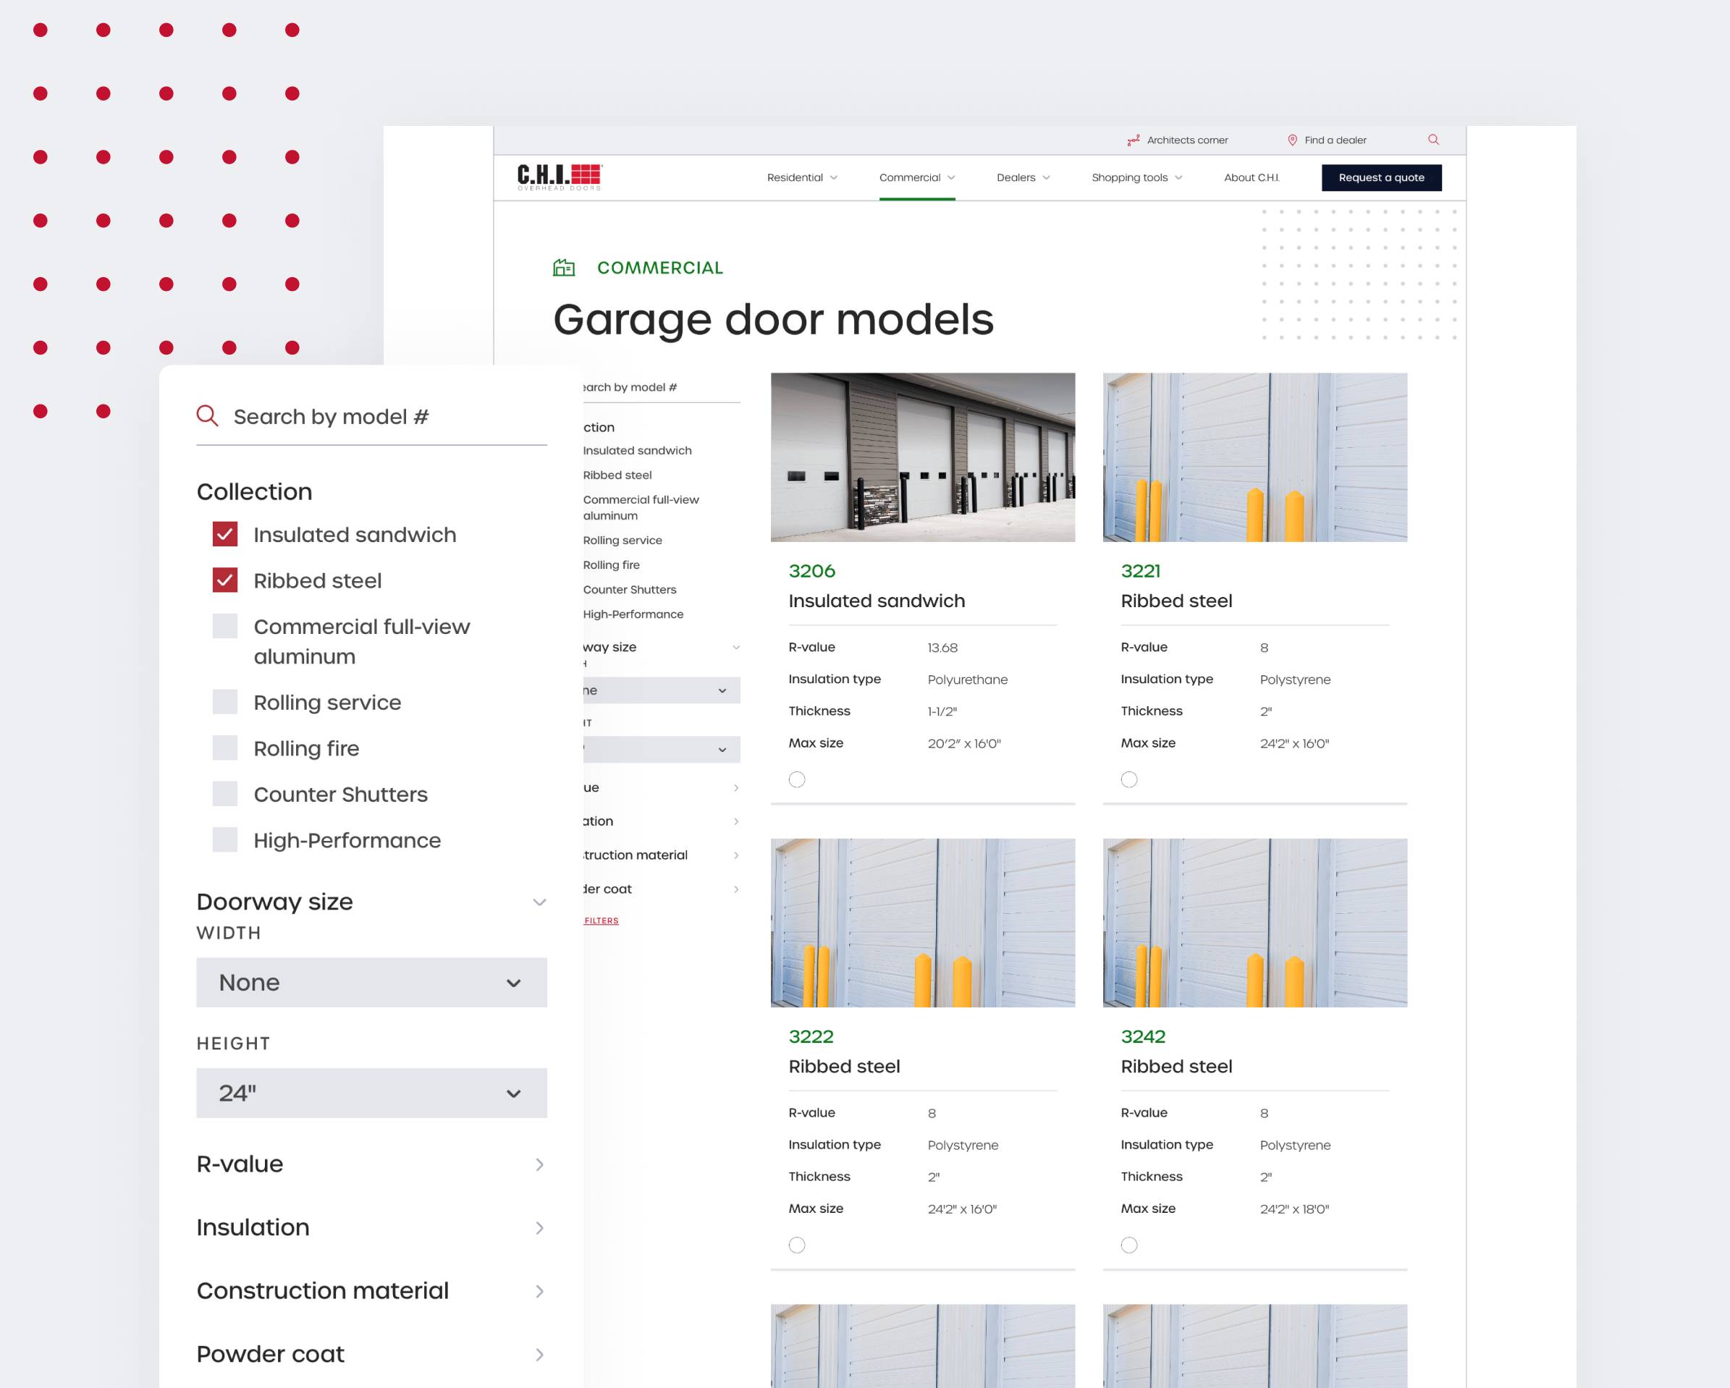Click the C.H.I. Overhead Doors logo
The image size is (1730, 1388).
tap(560, 177)
